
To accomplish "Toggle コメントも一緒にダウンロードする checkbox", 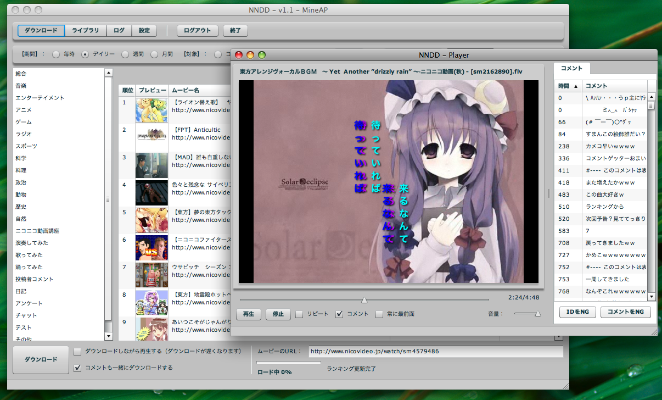I will tap(77, 368).
